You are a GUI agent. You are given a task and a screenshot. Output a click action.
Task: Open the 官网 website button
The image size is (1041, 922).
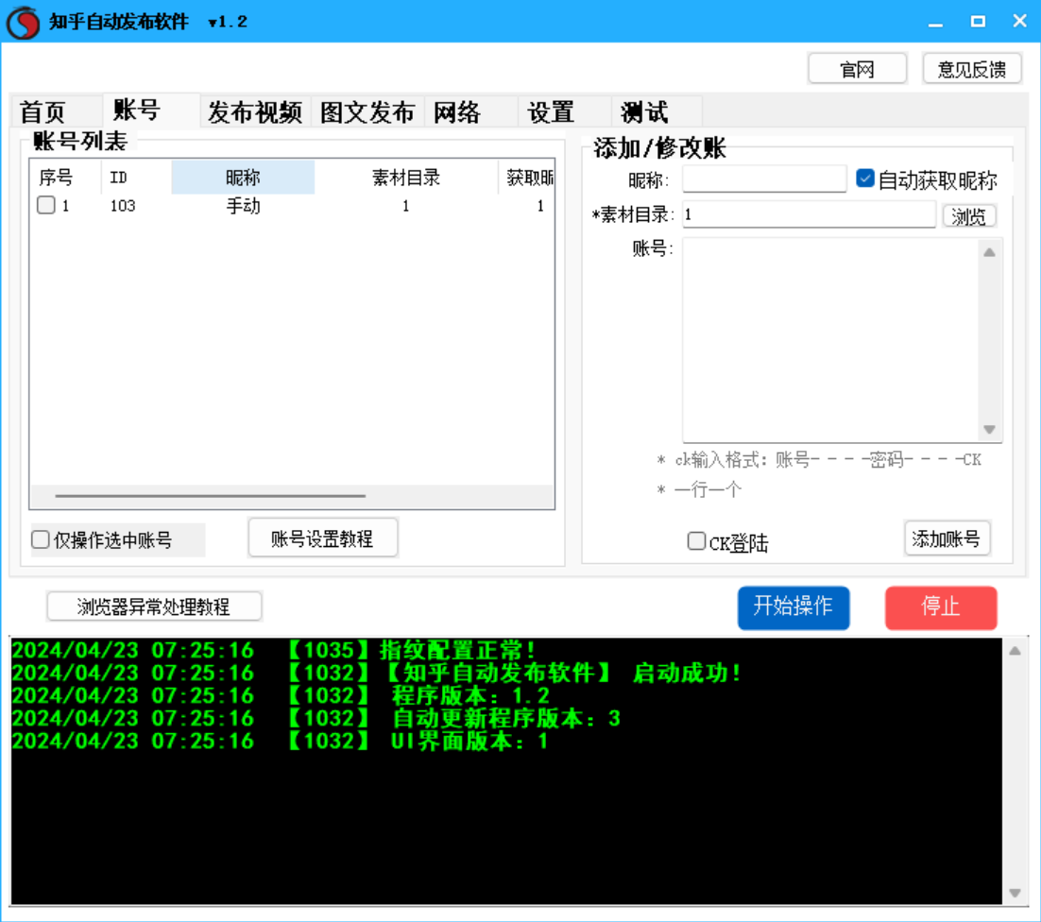click(857, 69)
